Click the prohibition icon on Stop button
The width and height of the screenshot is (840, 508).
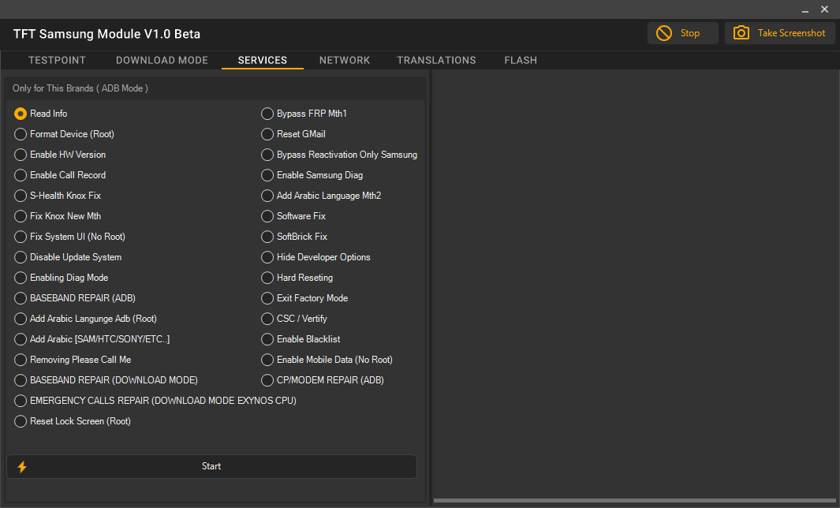663,33
